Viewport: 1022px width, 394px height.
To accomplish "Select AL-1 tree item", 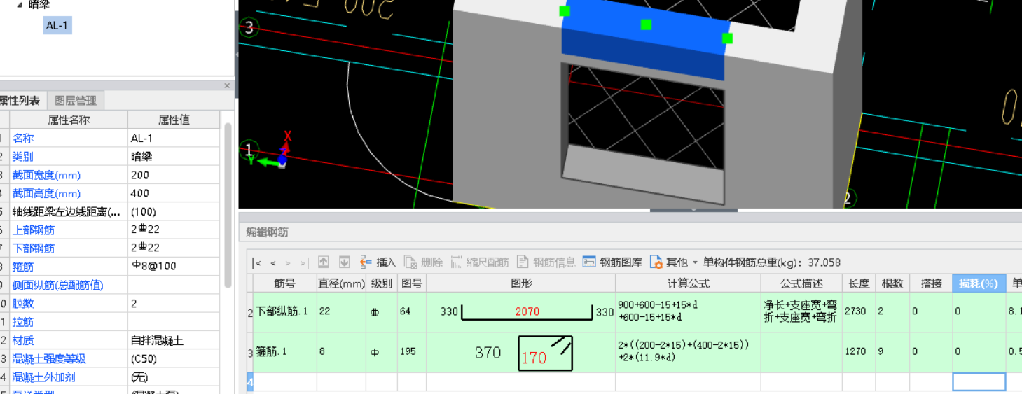I will (57, 26).
